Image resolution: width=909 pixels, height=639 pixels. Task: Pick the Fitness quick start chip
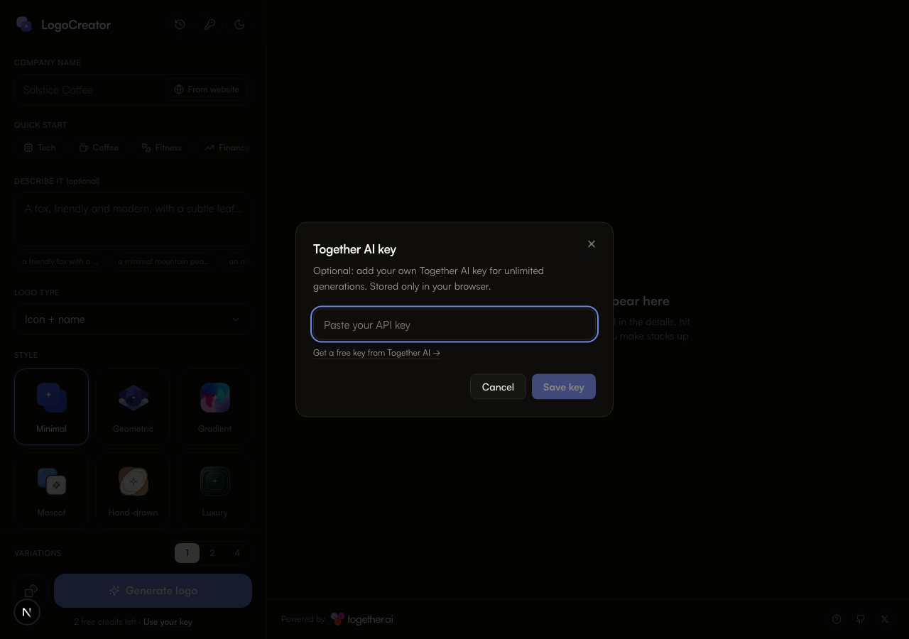click(162, 148)
